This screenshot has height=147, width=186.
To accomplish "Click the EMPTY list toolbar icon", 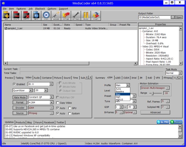I will click(x=26, y=16).
